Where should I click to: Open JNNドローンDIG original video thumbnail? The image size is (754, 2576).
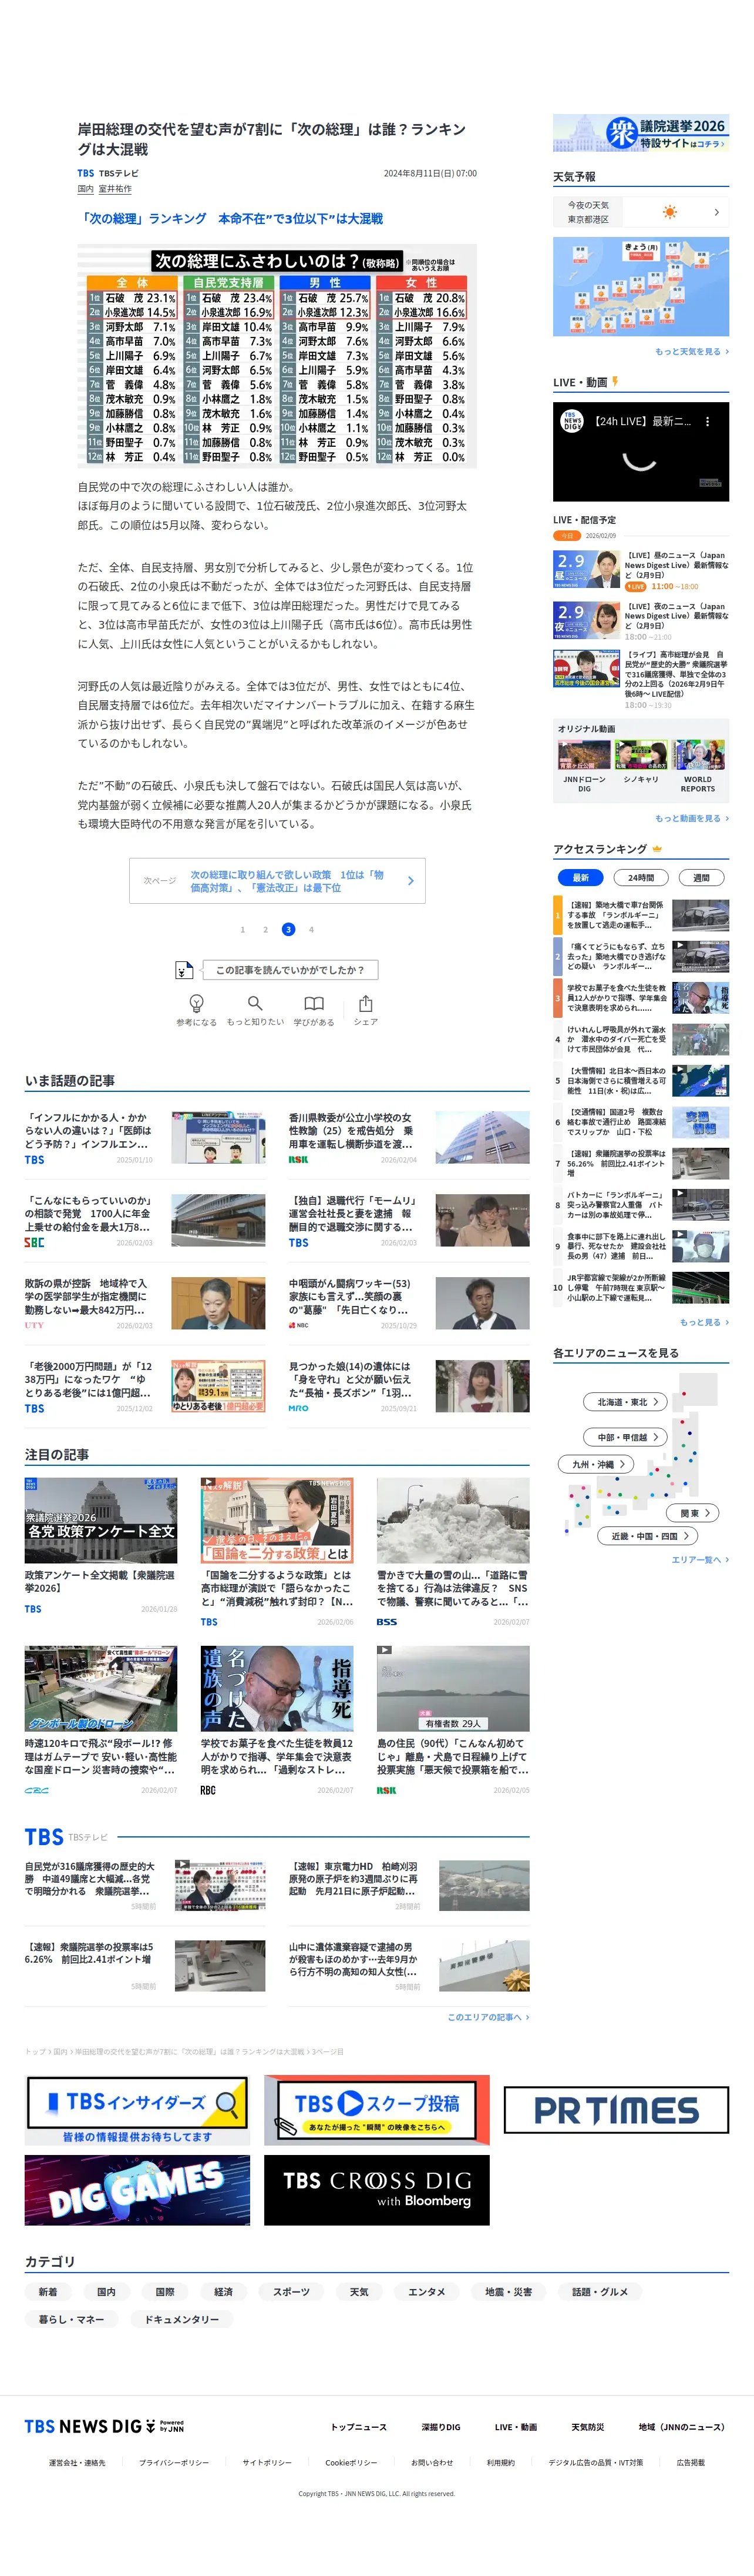584,756
